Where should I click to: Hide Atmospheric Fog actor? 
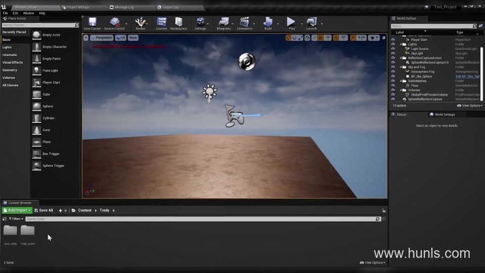point(393,71)
